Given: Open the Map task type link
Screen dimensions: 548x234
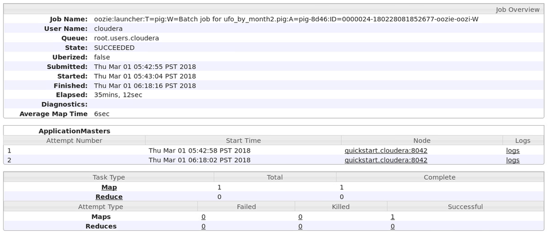Looking at the screenshot, I should click(x=109, y=188).
